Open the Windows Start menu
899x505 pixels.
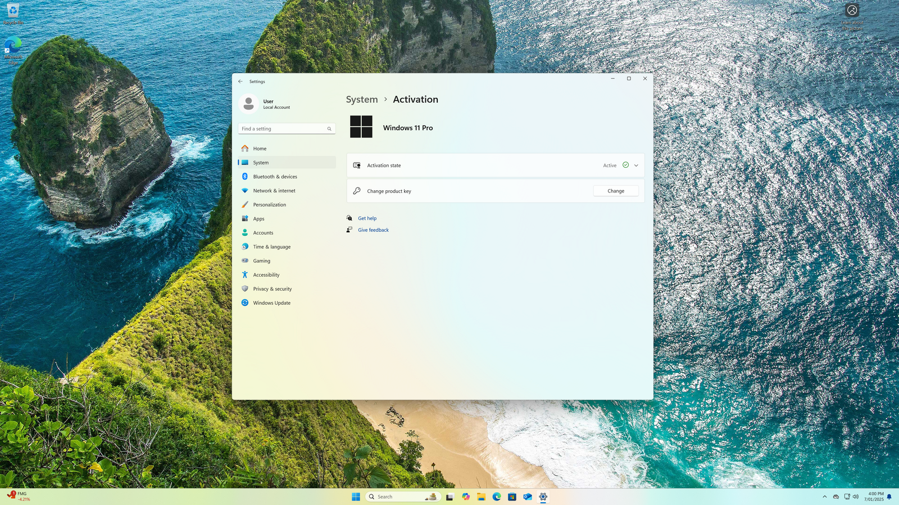(356, 497)
